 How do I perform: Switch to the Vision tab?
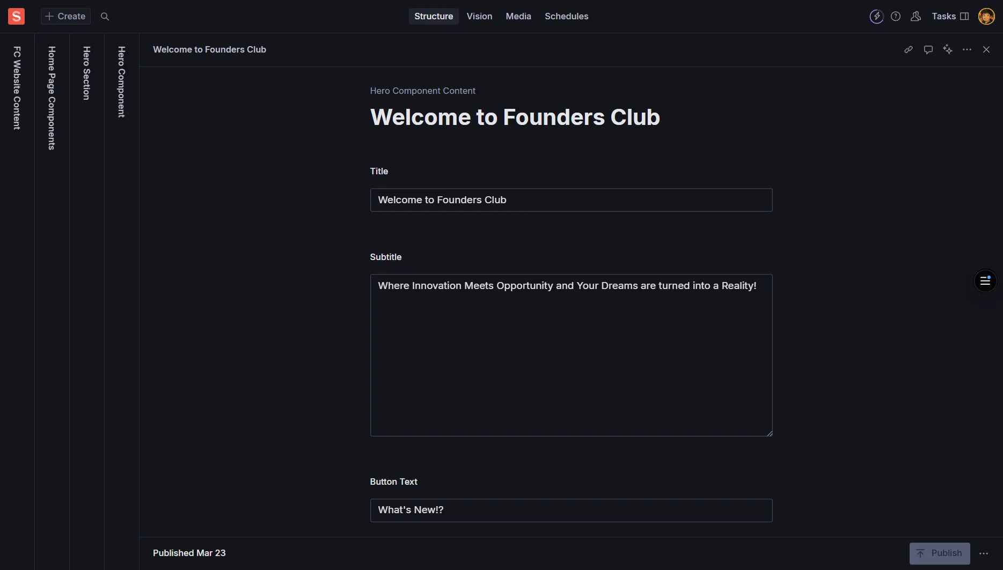pyautogui.click(x=479, y=17)
